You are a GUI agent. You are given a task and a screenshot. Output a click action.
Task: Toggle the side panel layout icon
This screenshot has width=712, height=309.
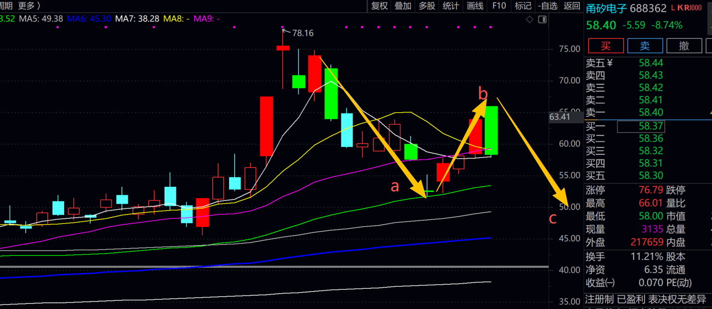click(542, 19)
